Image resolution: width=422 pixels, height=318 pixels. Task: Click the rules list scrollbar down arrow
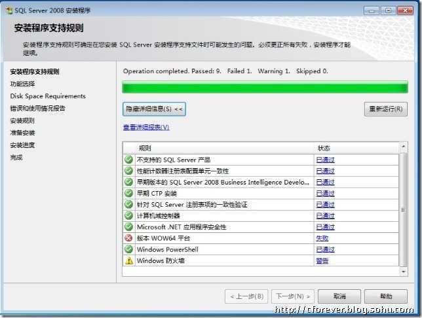click(404, 272)
